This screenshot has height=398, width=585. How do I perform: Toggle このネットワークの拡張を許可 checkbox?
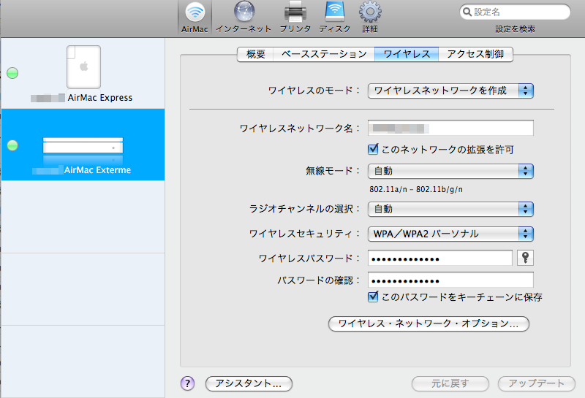(373, 150)
